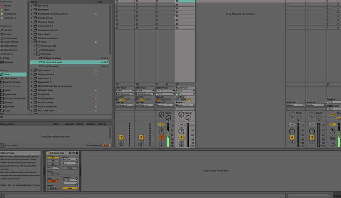Click Send B knob on track 4
The height and width of the screenshot is (198, 341).
coord(188,118)
